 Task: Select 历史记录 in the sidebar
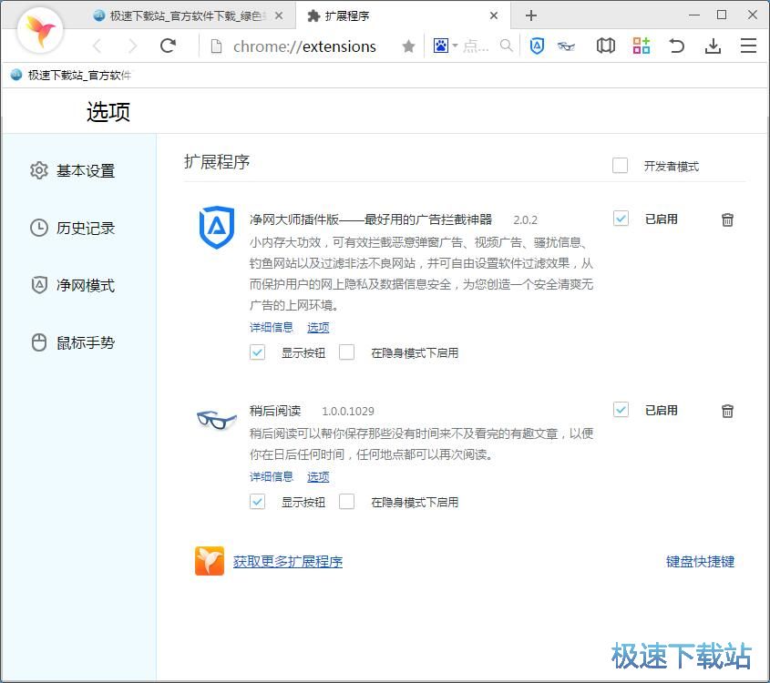coord(86,228)
